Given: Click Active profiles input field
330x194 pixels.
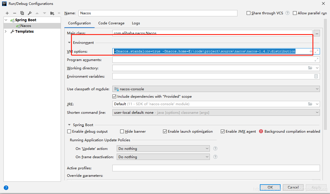Looking at the screenshot, I should [x=216, y=168].
